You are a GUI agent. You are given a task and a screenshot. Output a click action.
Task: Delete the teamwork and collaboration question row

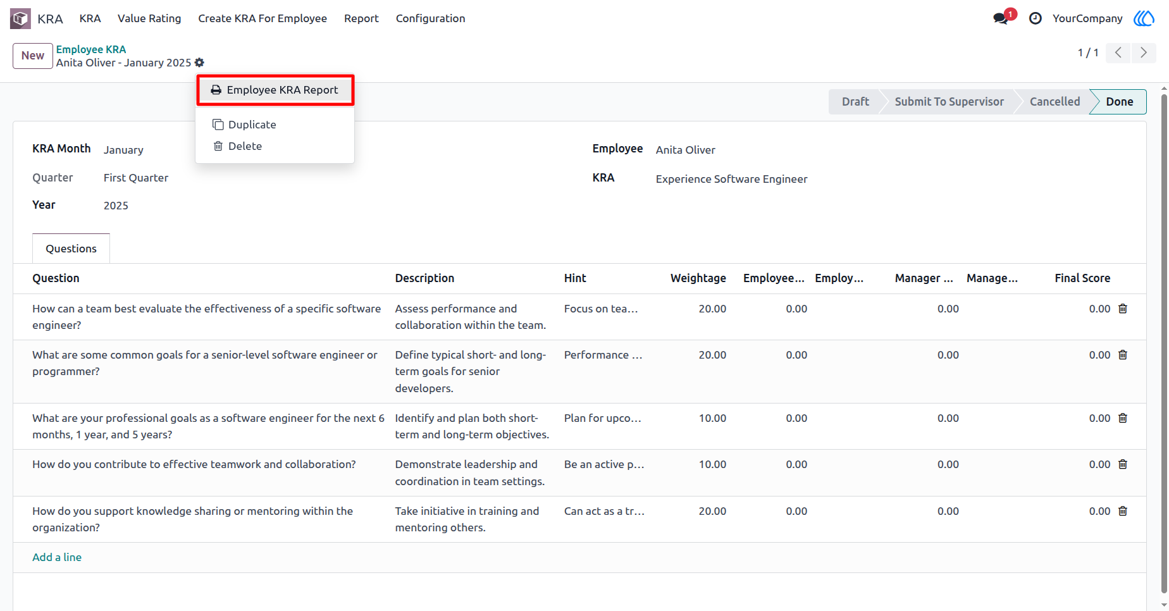pos(1123,464)
